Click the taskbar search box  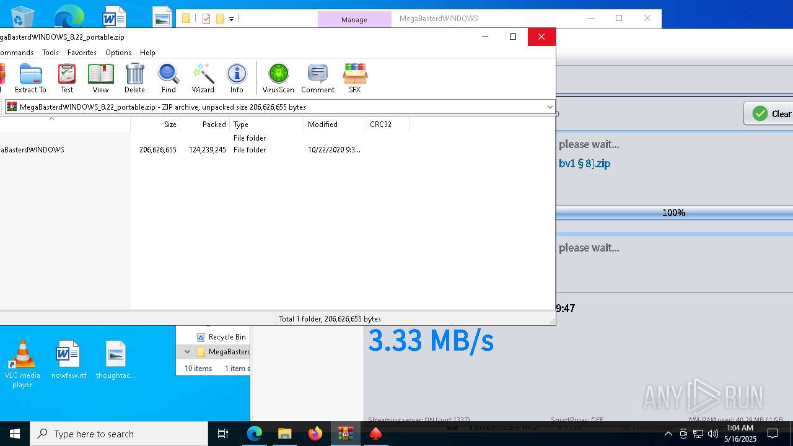tap(119, 434)
